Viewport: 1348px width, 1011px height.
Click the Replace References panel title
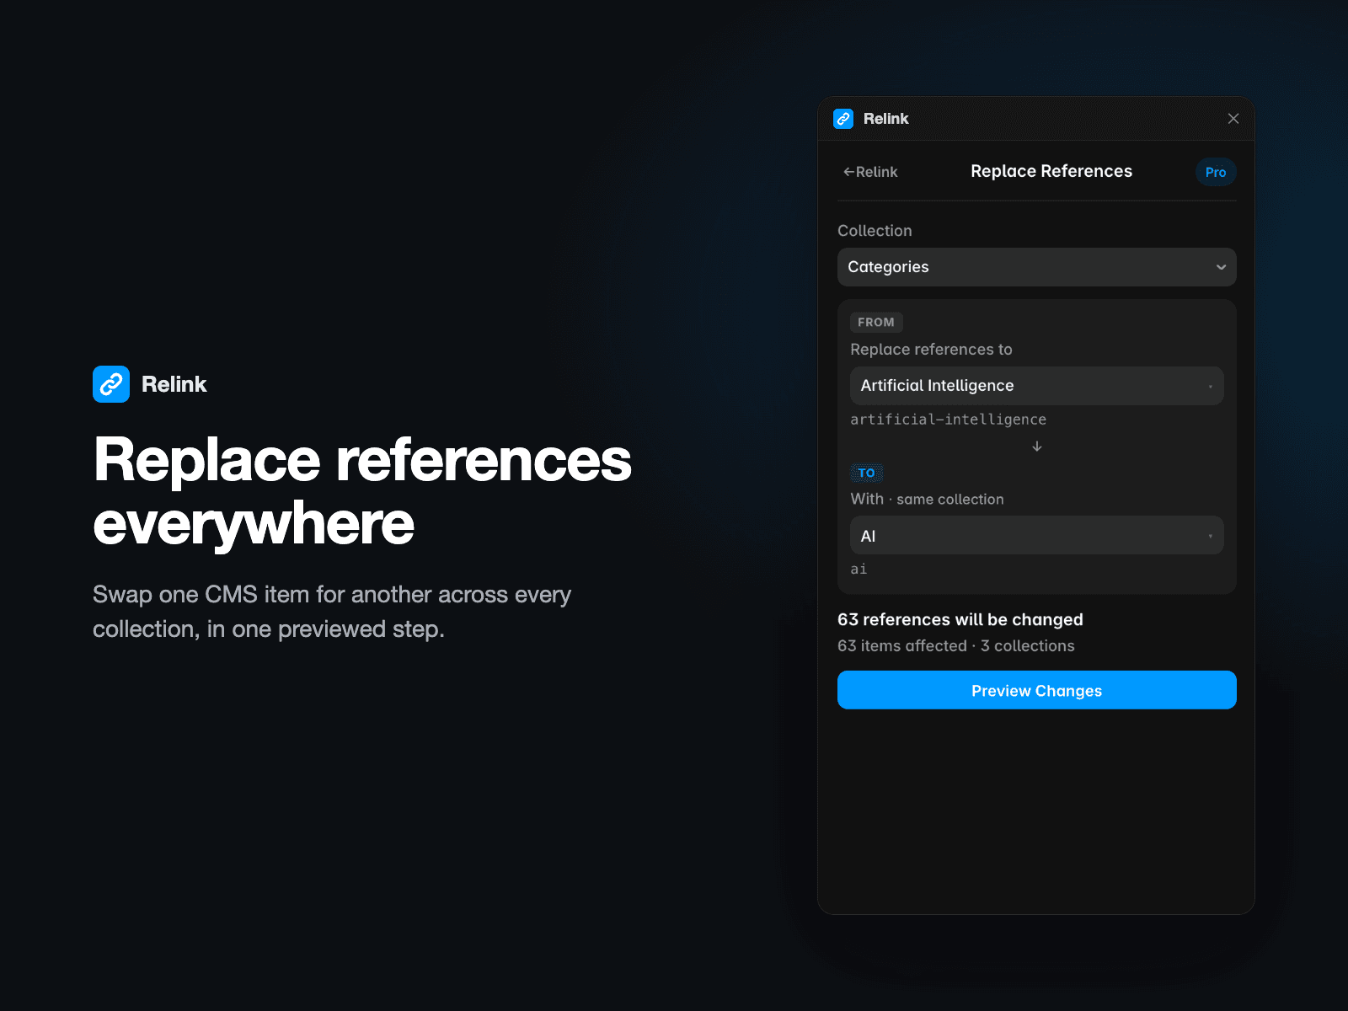click(x=1051, y=171)
